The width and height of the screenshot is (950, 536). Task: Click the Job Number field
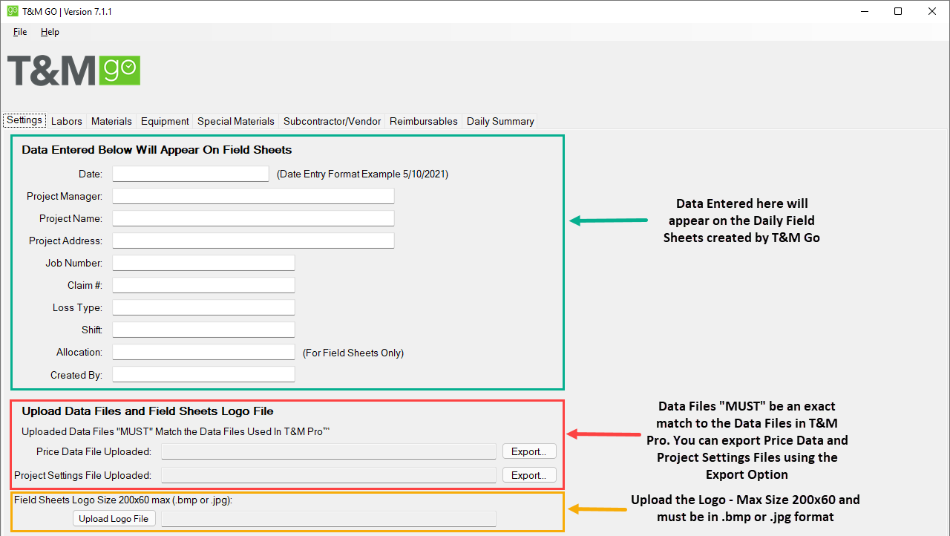[203, 263]
